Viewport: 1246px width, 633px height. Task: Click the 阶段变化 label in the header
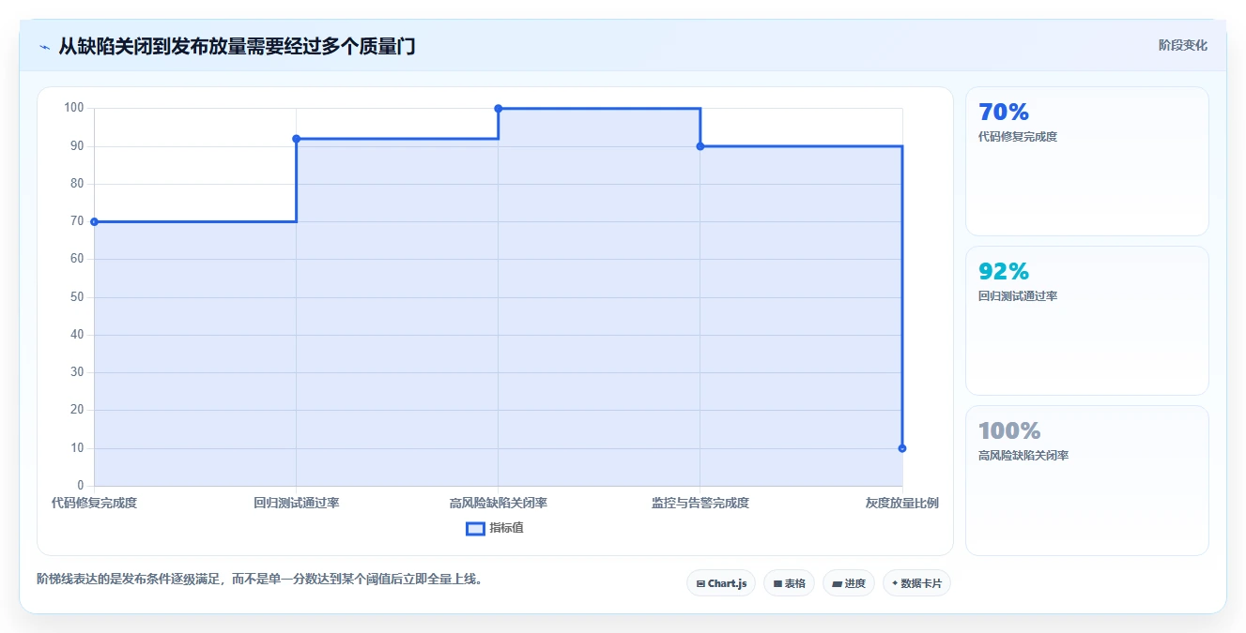1182,45
